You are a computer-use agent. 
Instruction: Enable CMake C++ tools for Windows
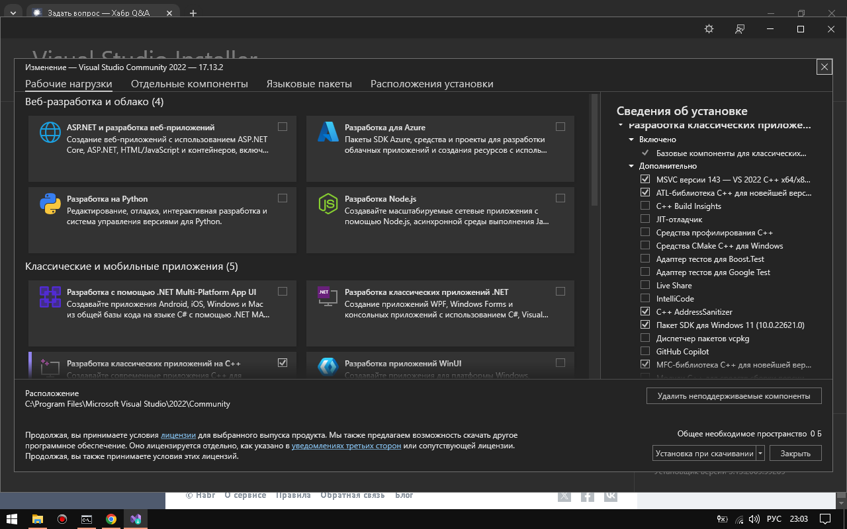[645, 245]
